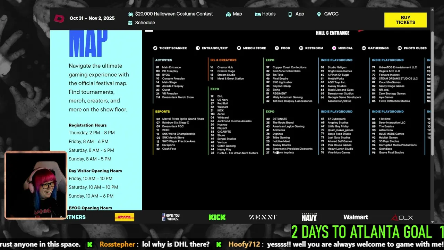The width and height of the screenshot is (444, 250).
Task: Click the CLX partner logo
Action: 402,218
